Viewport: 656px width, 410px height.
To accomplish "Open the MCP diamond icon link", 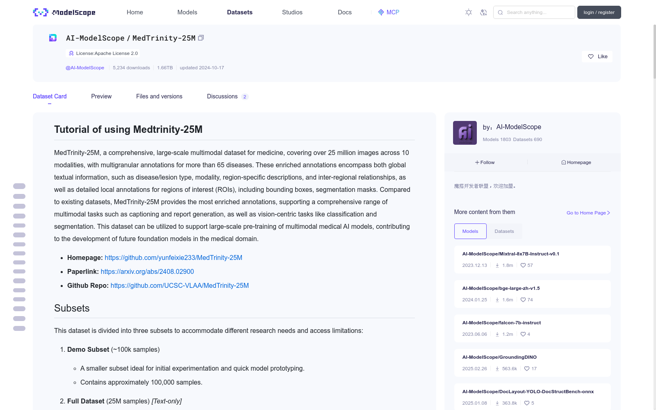I will (381, 12).
